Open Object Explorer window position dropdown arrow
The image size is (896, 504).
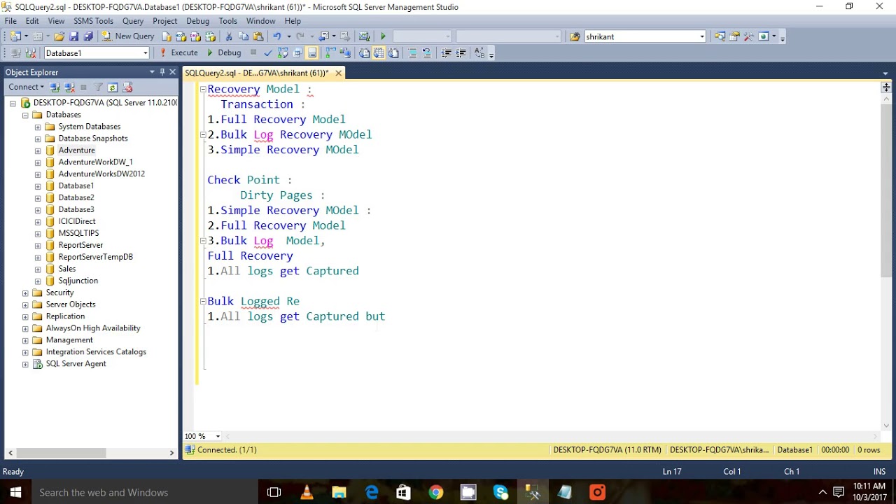click(x=152, y=72)
